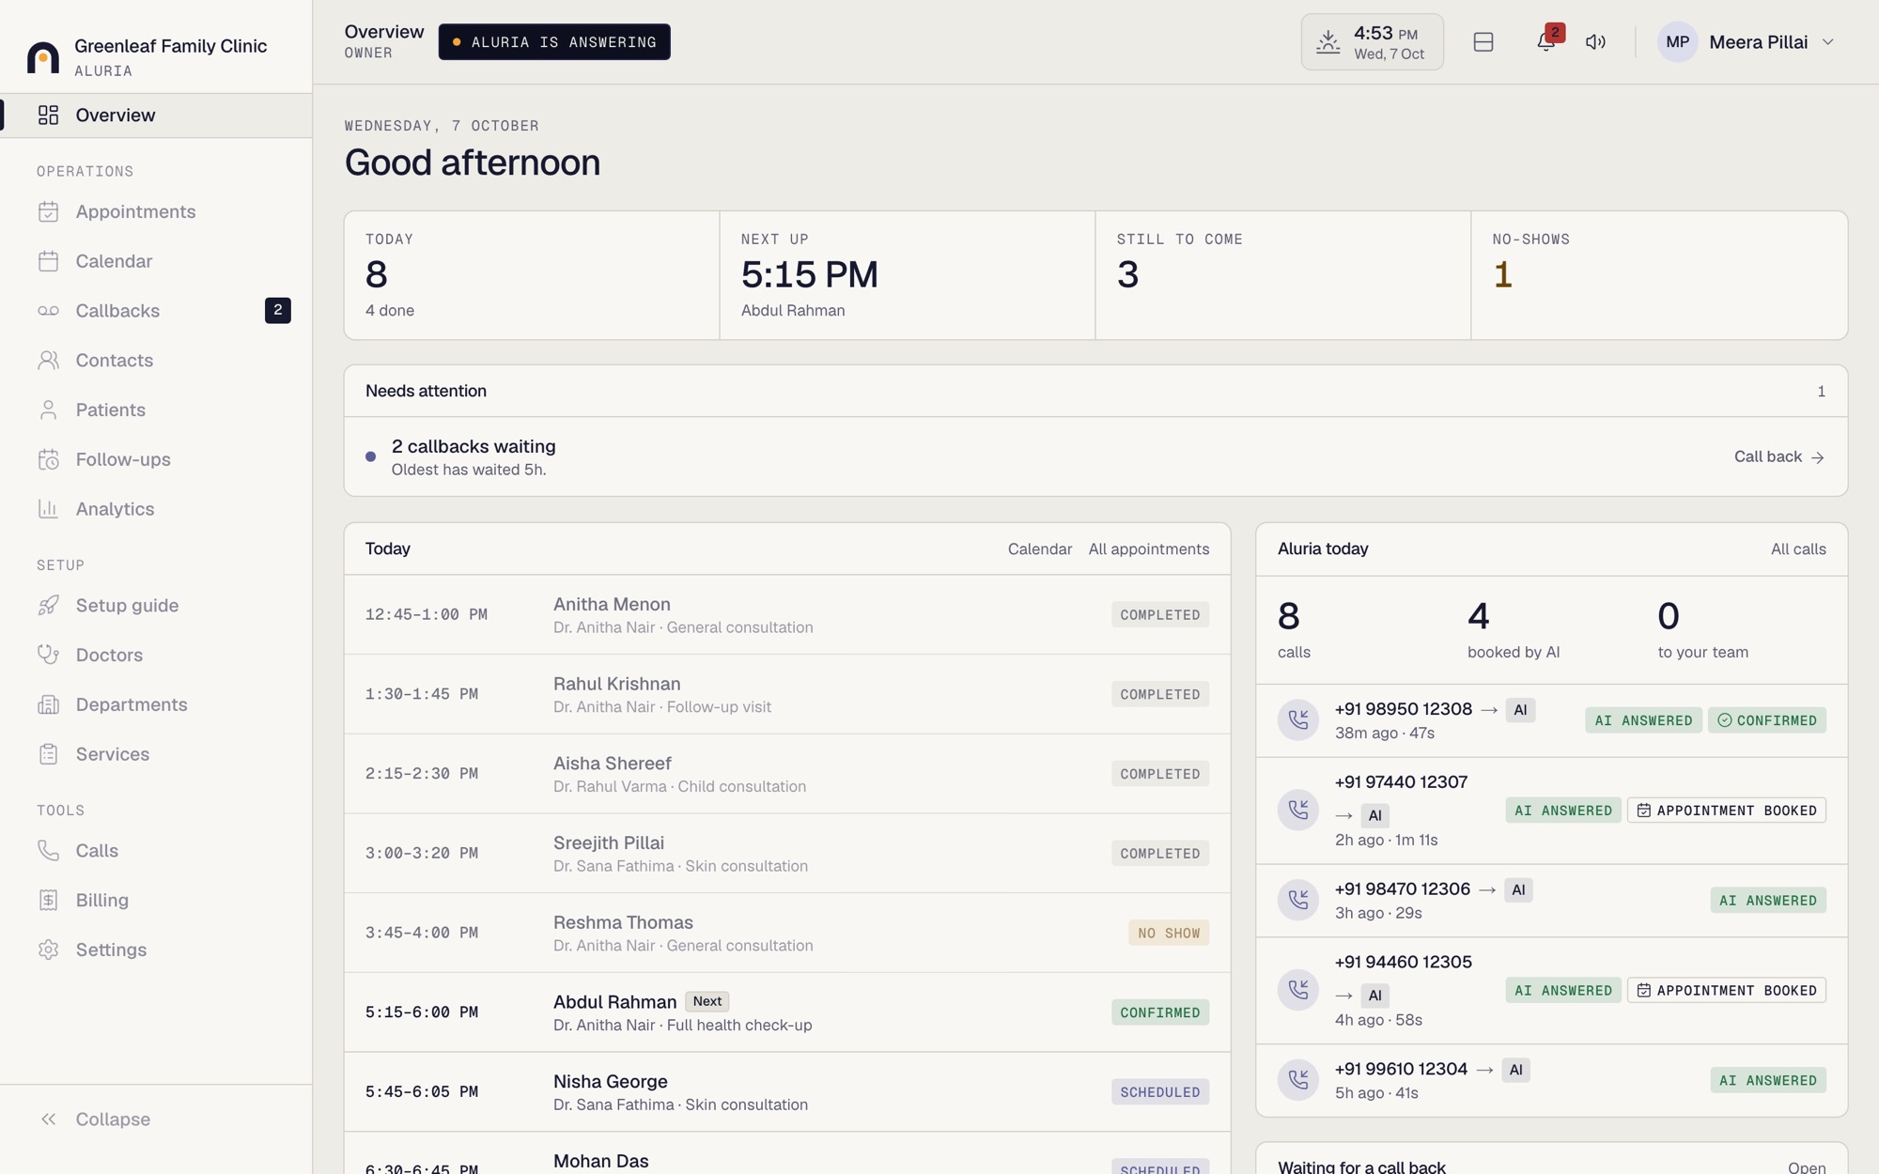Open the Anitha Menon appointment row

(787, 615)
